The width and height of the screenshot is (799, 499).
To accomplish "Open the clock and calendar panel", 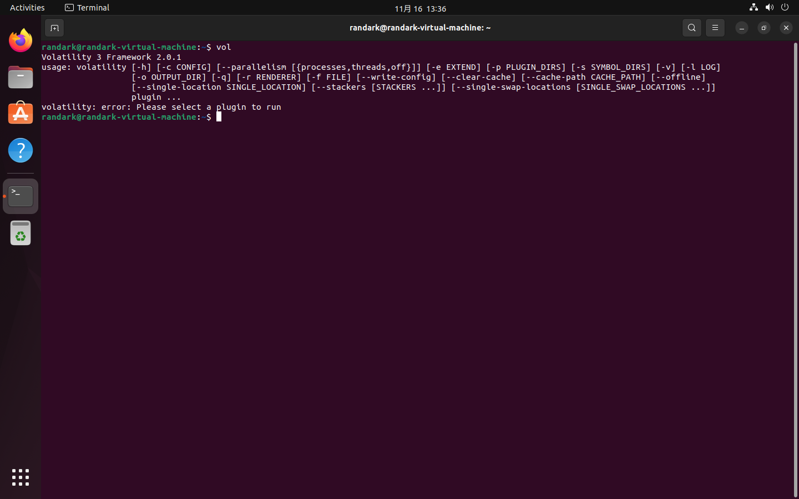I will [x=420, y=8].
